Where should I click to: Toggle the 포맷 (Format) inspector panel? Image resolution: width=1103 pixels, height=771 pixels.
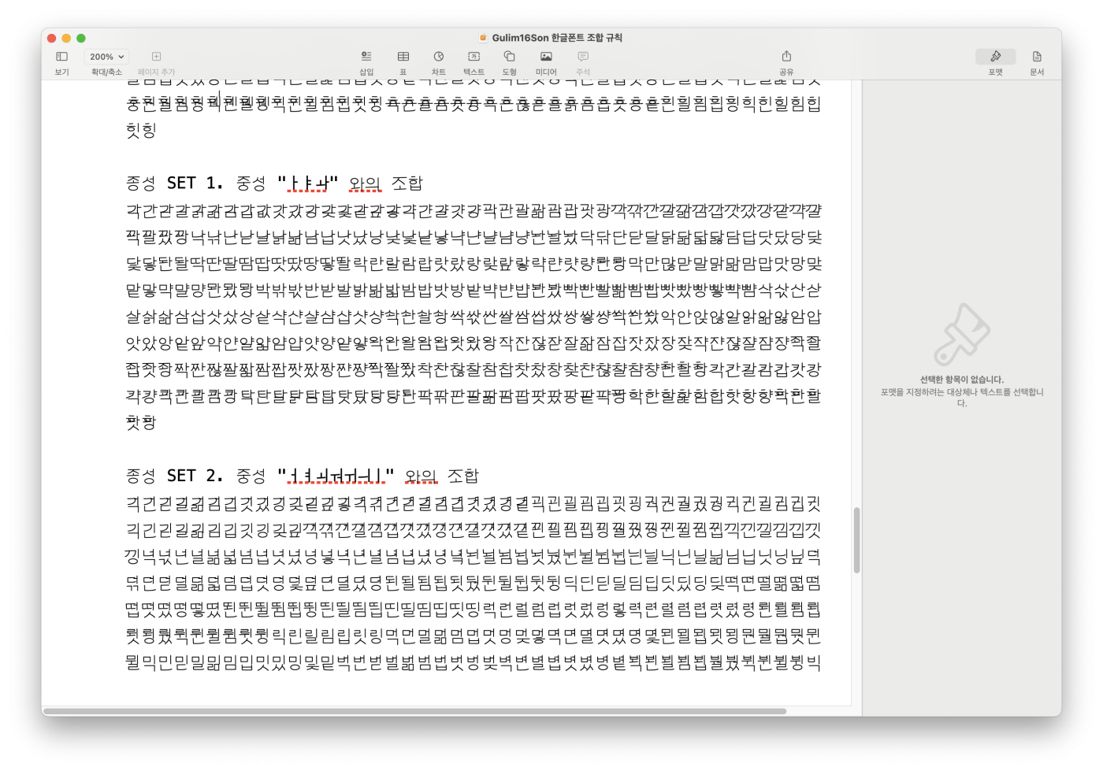(995, 57)
